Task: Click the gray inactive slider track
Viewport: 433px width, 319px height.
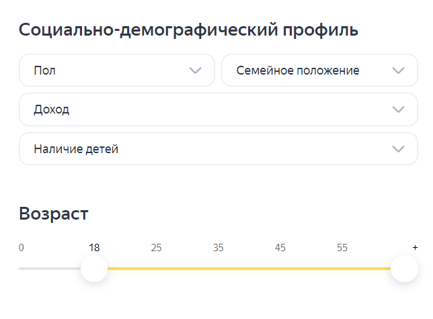Action: click(x=50, y=269)
